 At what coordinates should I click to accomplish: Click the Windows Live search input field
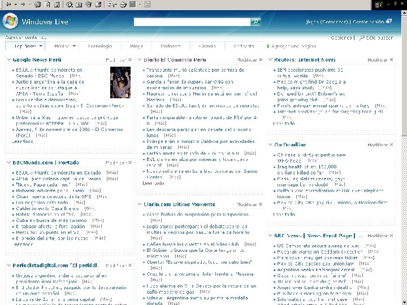(x=192, y=22)
